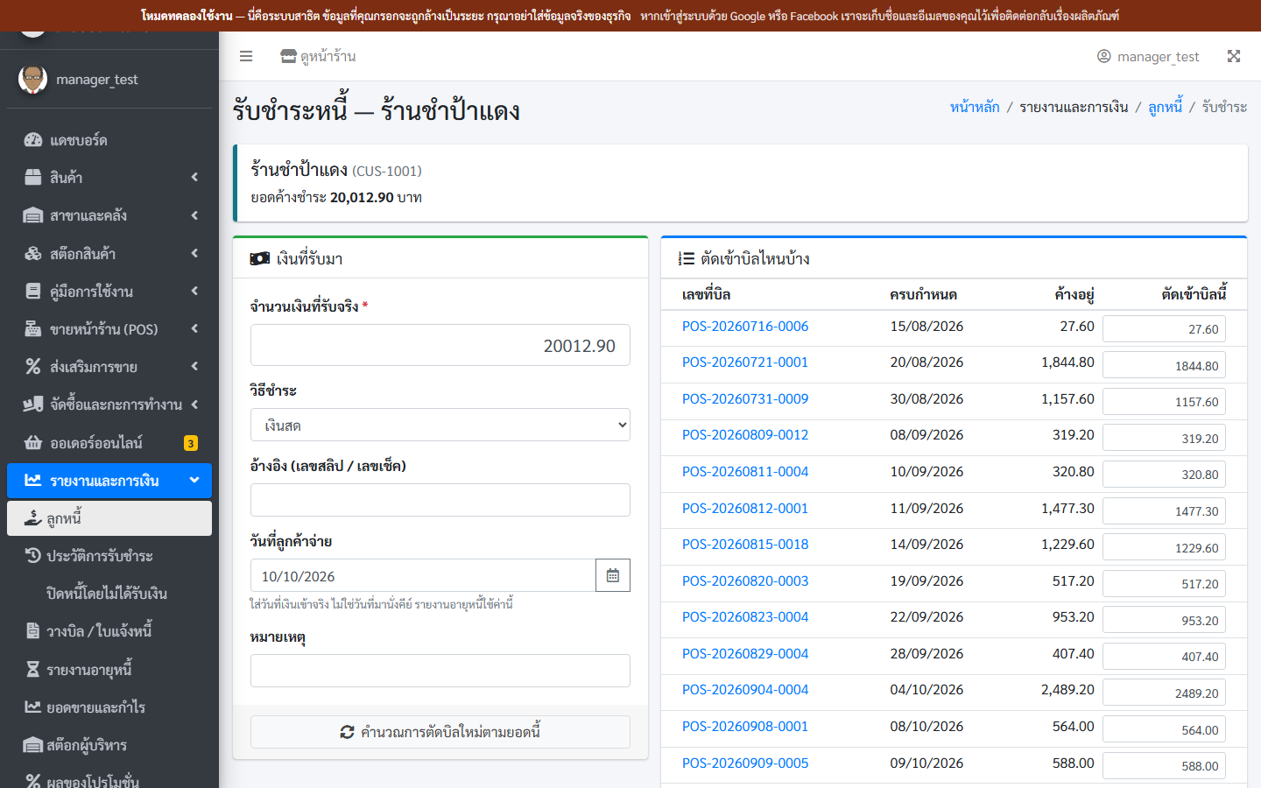Expand the สินค้า sidebar menu chevron

[194, 178]
